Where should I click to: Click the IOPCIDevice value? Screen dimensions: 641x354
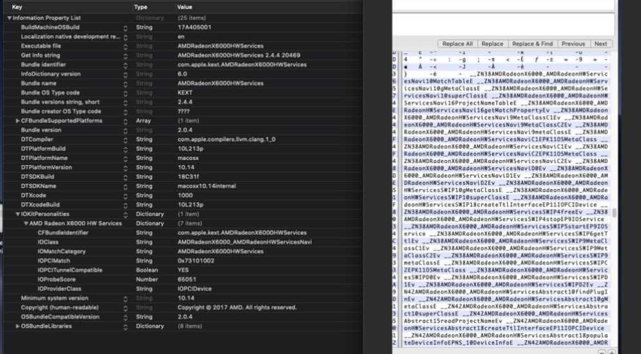pyautogui.click(x=195, y=288)
